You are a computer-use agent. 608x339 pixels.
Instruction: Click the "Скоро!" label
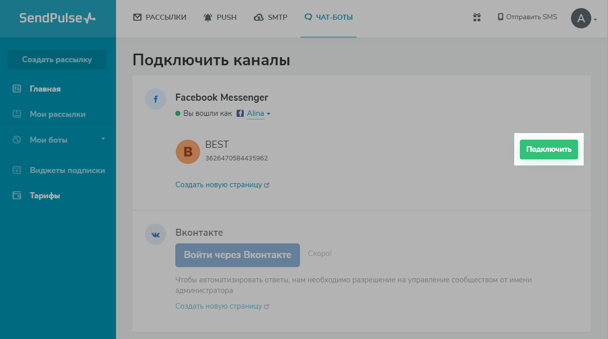click(320, 253)
